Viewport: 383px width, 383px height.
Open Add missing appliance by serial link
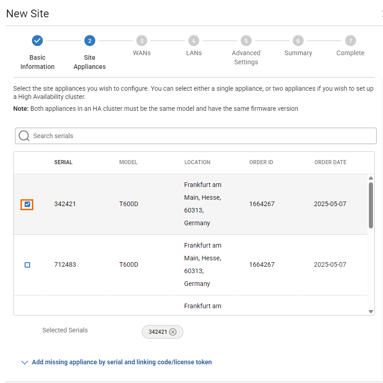pyautogui.click(x=122, y=362)
